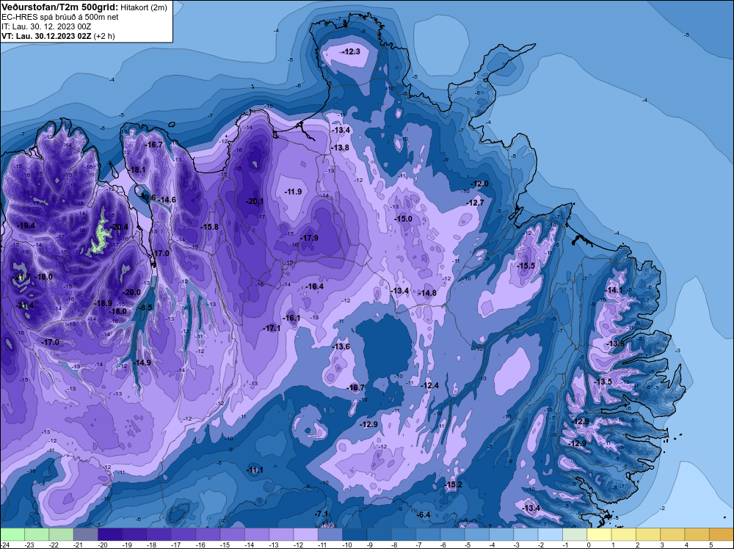This screenshot has width=734, height=549.
Task: Click the -15.2 temperature label on the map
Action: point(453,484)
